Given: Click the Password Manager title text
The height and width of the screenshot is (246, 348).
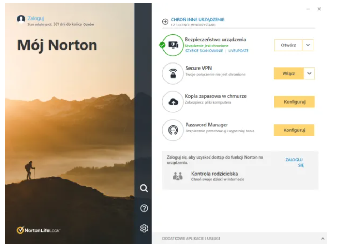Looking at the screenshot, I should point(207,125).
